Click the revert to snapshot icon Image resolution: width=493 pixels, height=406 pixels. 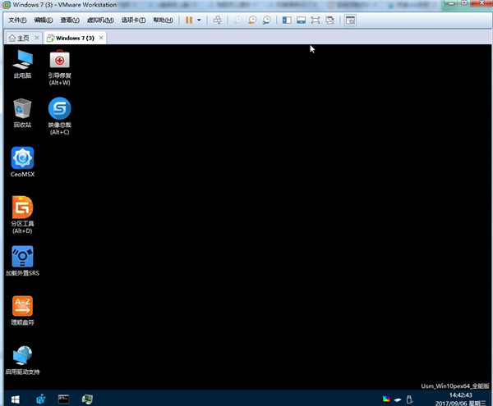pyautogui.click(x=252, y=20)
